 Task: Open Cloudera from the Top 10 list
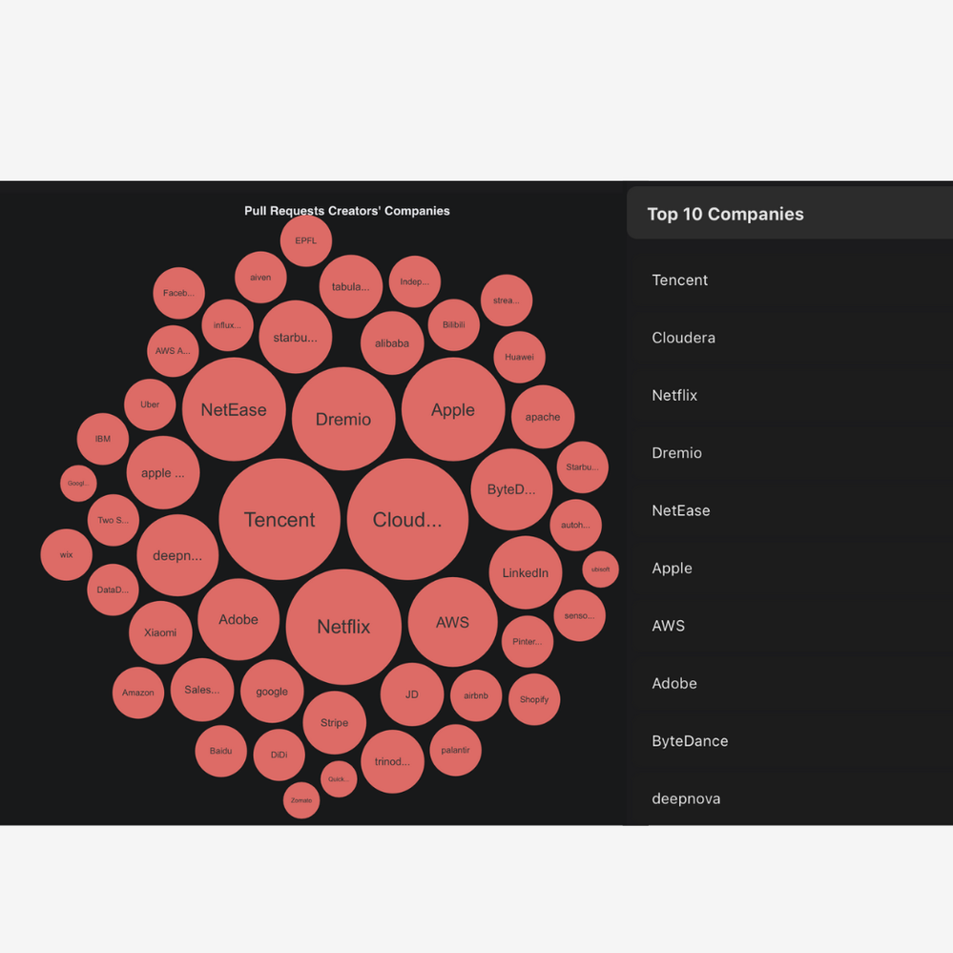(x=684, y=338)
